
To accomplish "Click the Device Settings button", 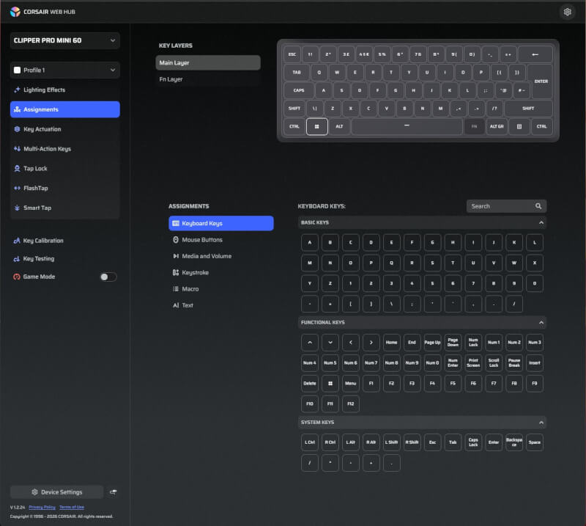I will 57,492.
